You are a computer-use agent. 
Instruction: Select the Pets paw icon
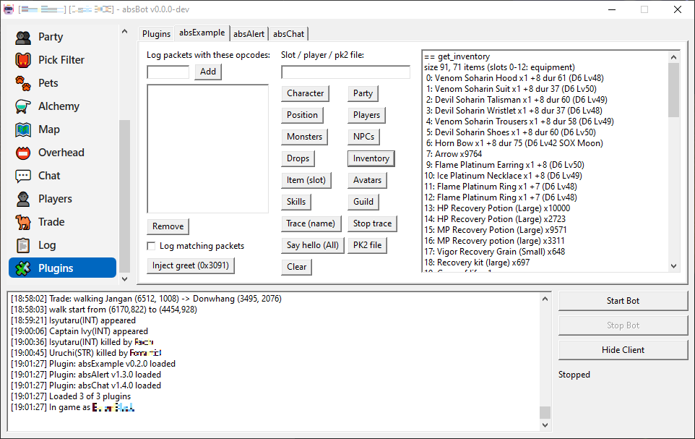tap(23, 83)
